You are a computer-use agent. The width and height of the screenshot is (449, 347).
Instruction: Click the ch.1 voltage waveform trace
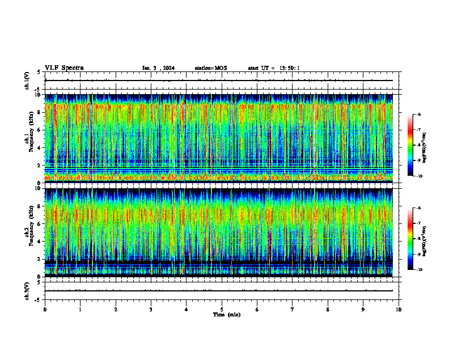point(219,81)
